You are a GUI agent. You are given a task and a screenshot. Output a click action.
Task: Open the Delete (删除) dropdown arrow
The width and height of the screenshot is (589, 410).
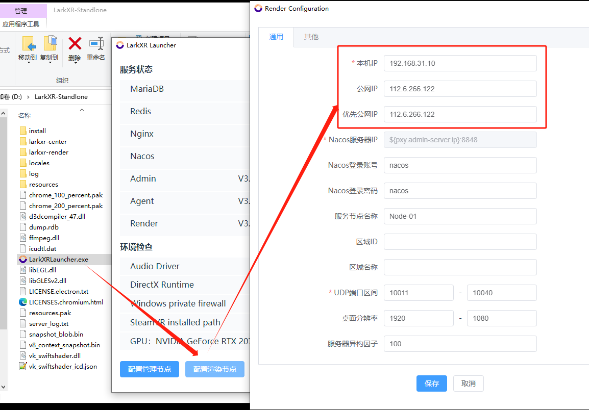pos(75,63)
